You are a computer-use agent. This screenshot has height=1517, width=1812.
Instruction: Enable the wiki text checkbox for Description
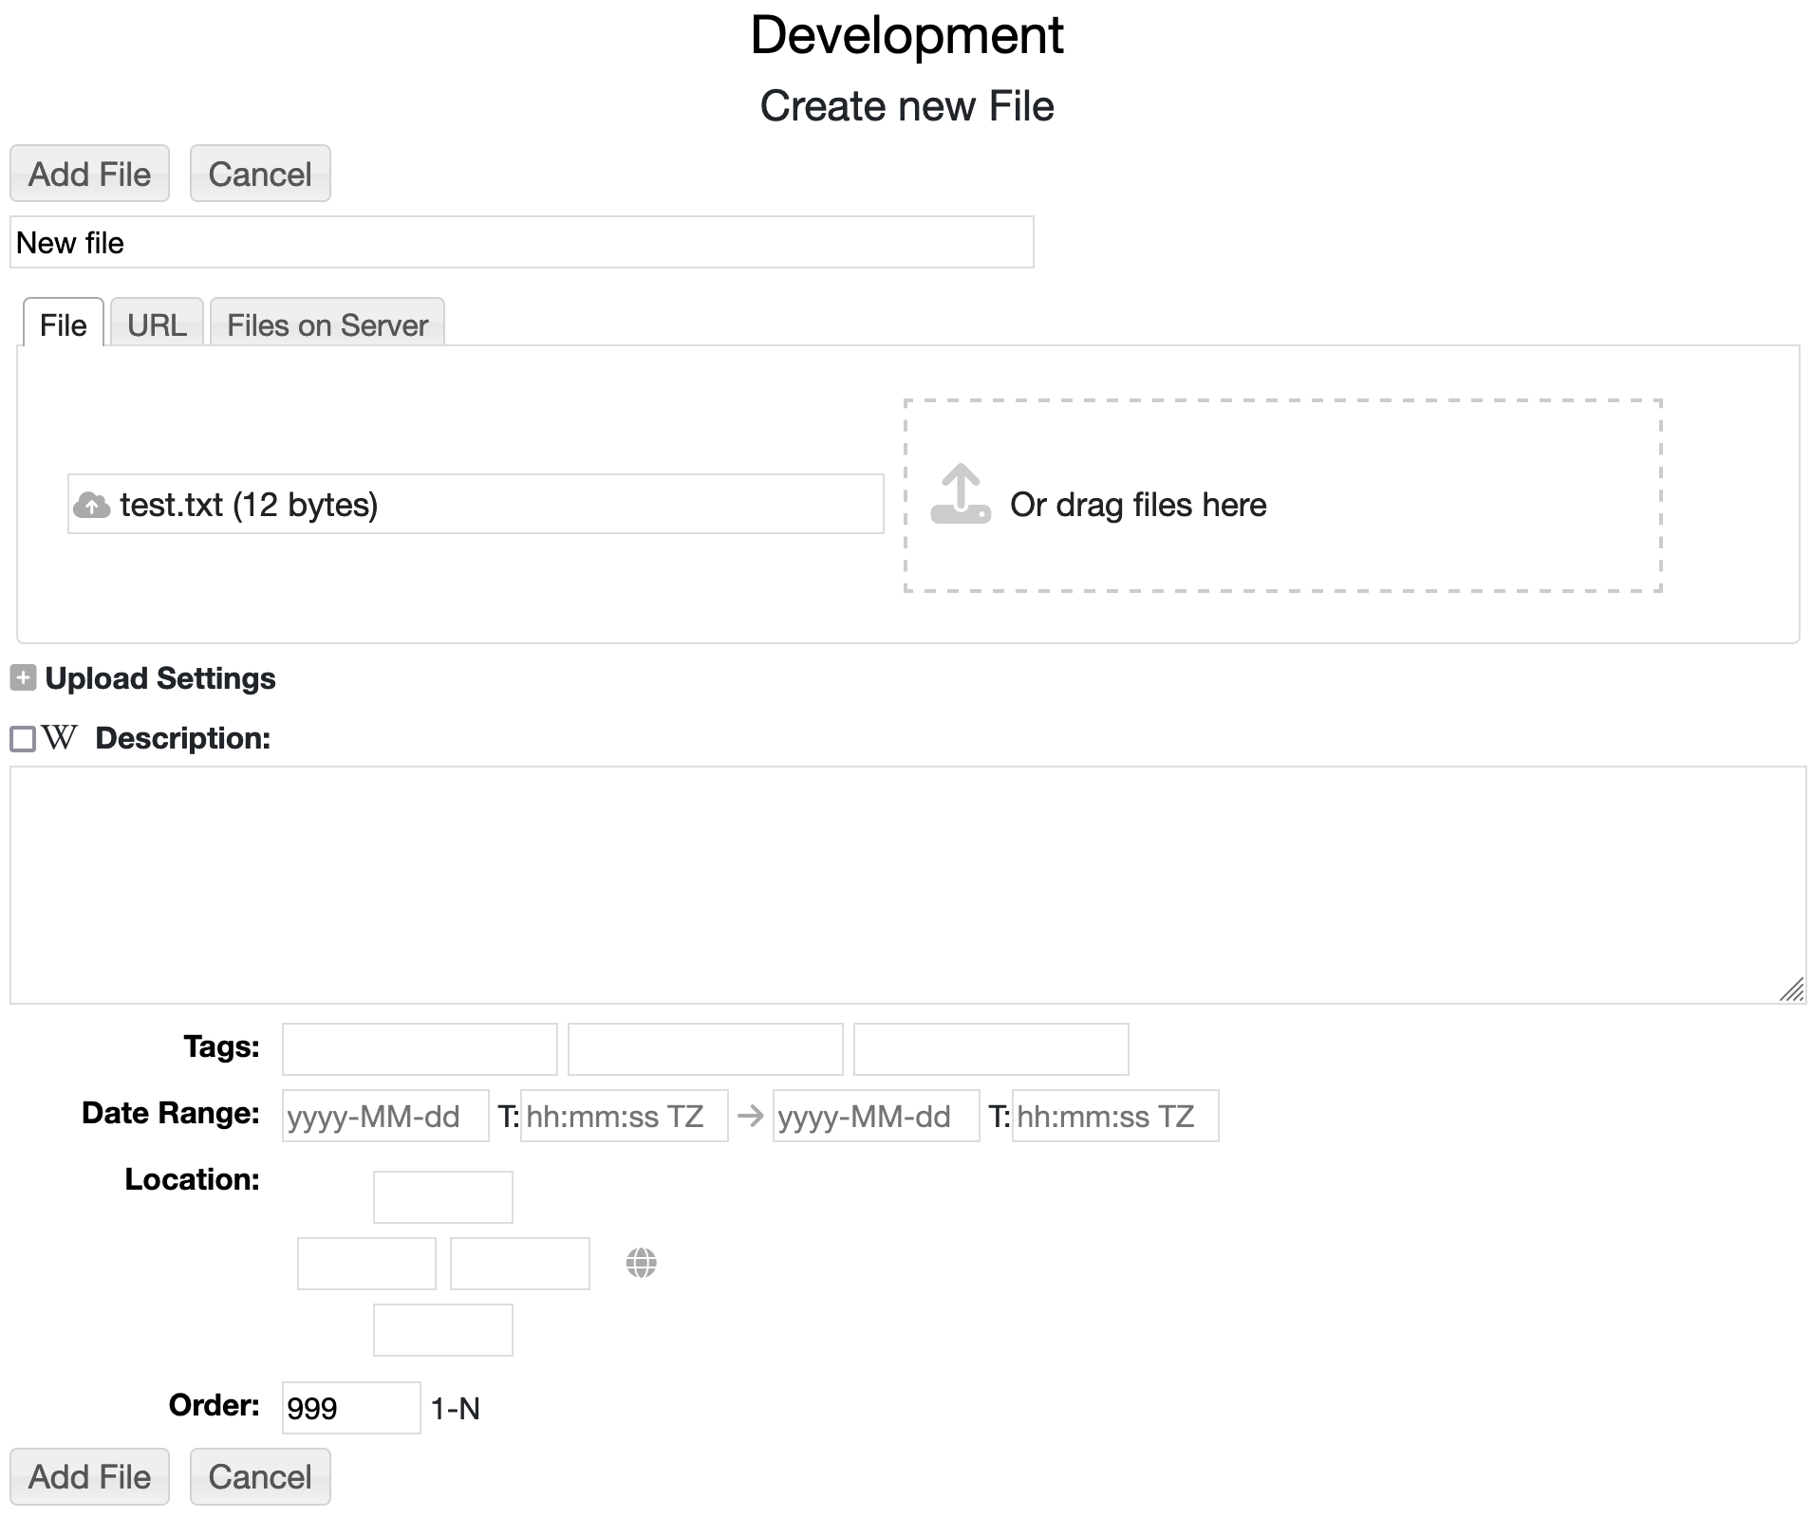pyautogui.click(x=23, y=739)
